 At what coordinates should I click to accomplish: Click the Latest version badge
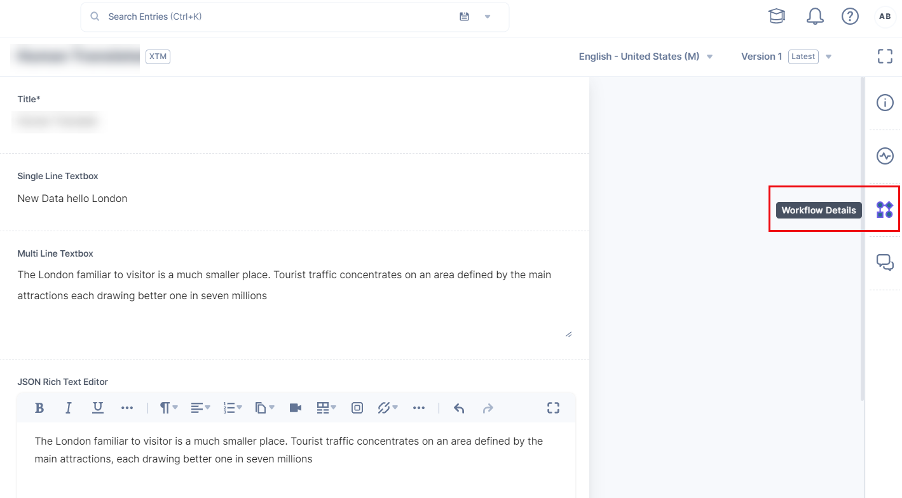point(803,57)
